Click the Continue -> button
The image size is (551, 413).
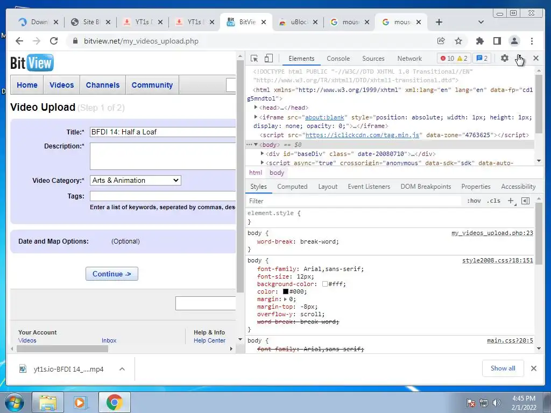tap(112, 274)
